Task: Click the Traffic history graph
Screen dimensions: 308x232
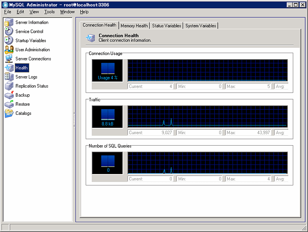Action: [208, 117]
